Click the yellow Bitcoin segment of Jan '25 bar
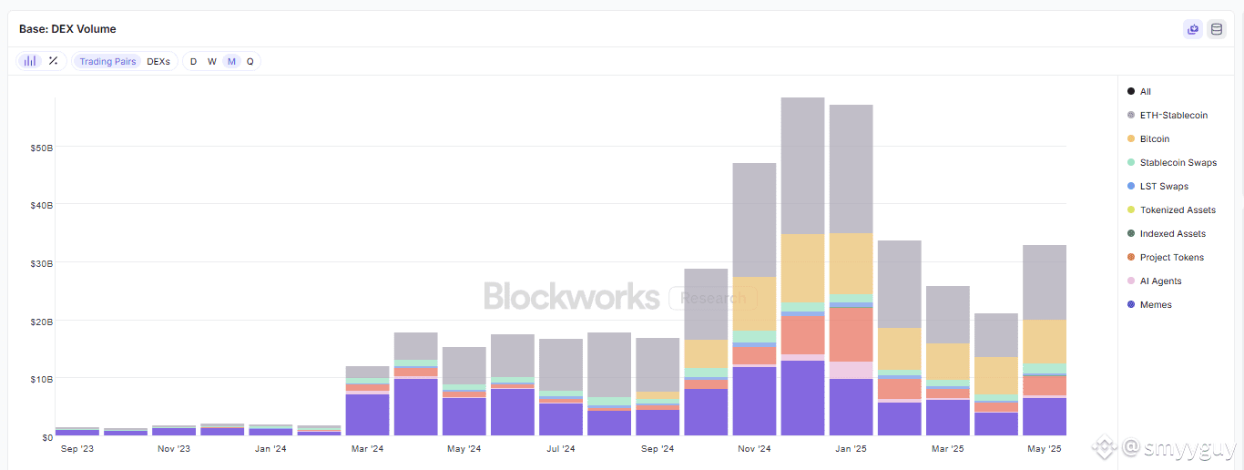 pos(851,263)
